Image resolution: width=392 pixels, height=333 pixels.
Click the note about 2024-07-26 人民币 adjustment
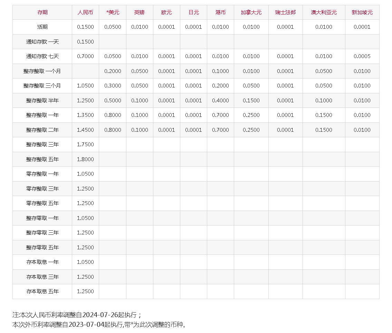coord(77,315)
